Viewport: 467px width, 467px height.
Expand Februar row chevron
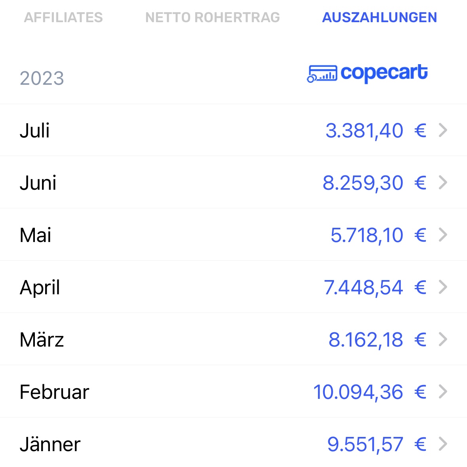(443, 392)
